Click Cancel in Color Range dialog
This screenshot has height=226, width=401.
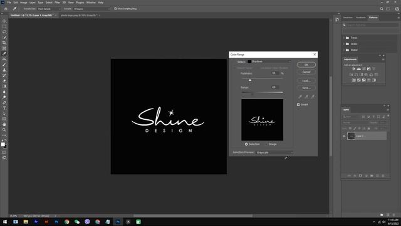306,72
